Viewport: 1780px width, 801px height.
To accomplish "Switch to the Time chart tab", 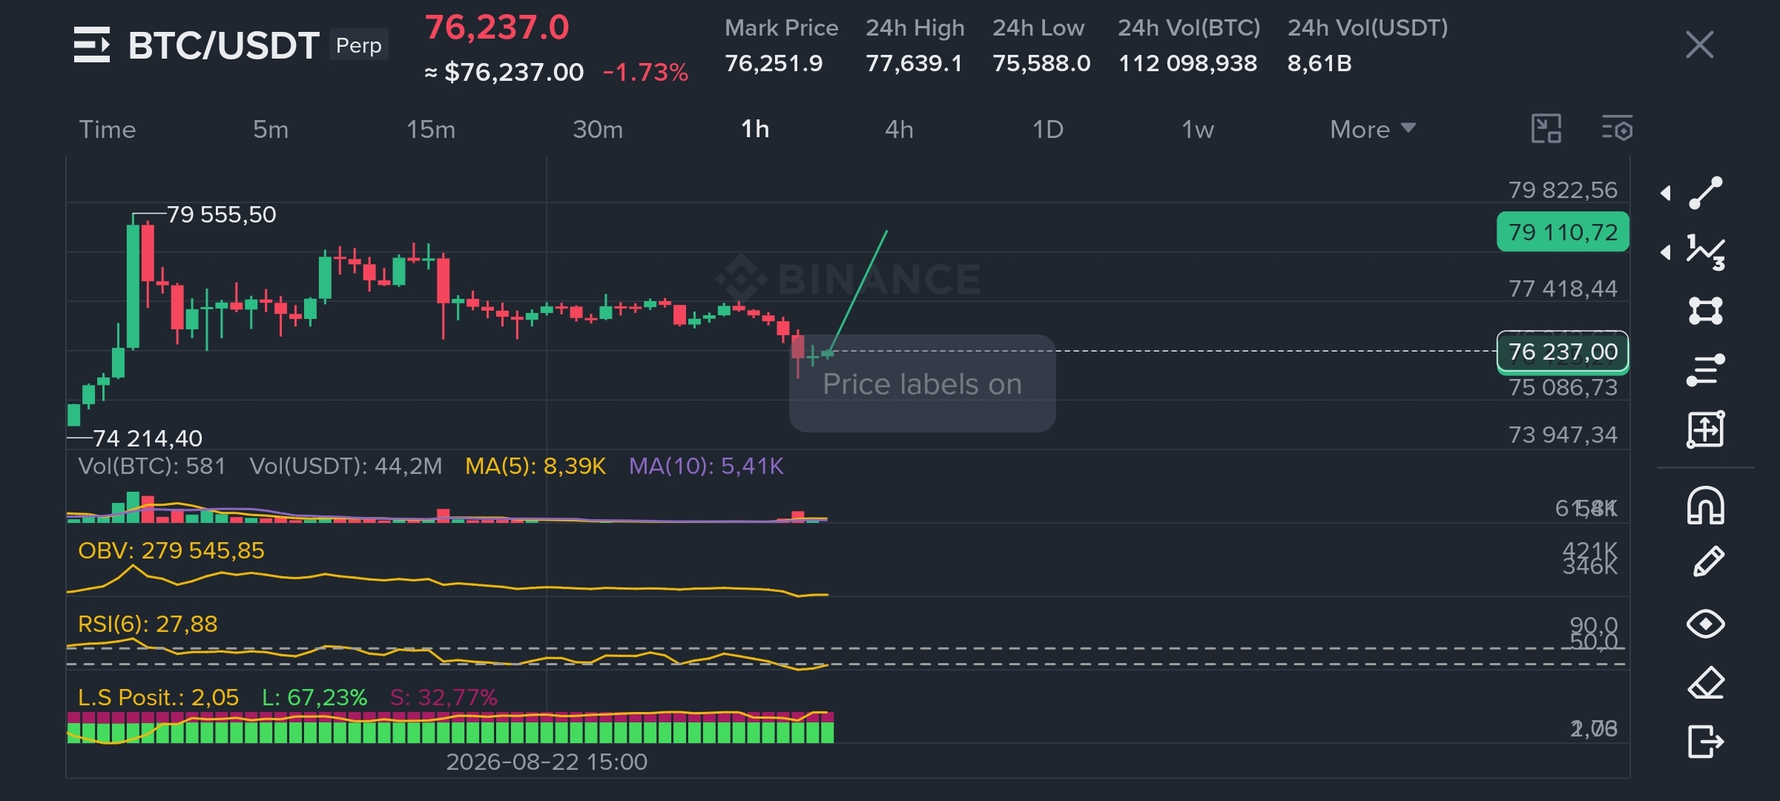I will click(108, 129).
